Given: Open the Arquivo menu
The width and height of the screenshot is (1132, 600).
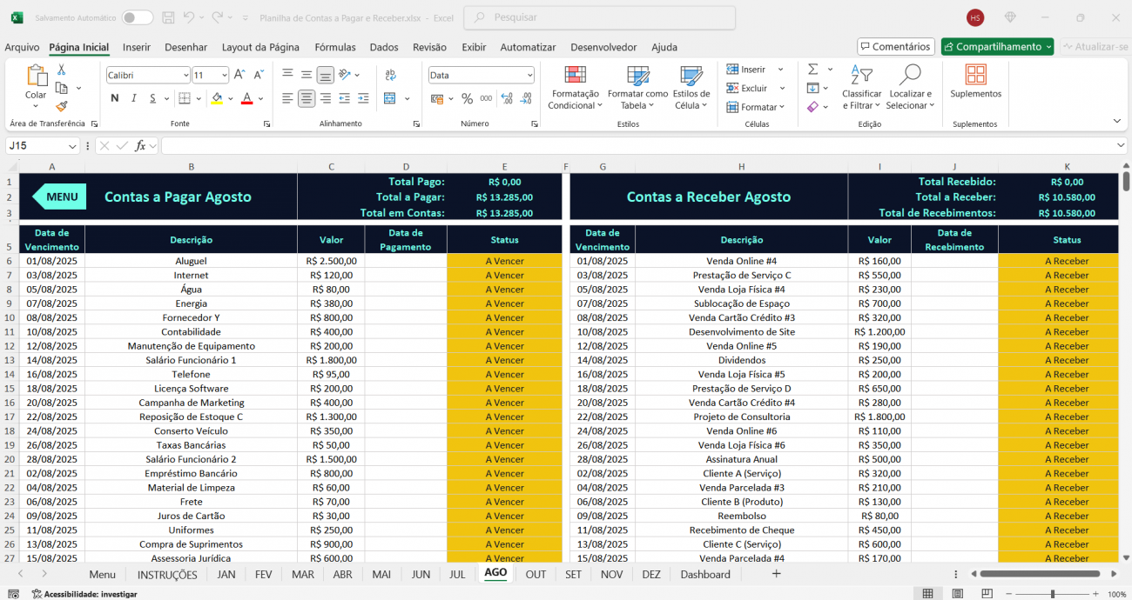Looking at the screenshot, I should point(22,47).
